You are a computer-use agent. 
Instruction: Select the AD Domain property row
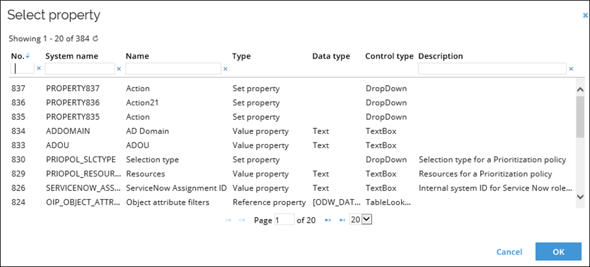pyautogui.click(x=293, y=131)
